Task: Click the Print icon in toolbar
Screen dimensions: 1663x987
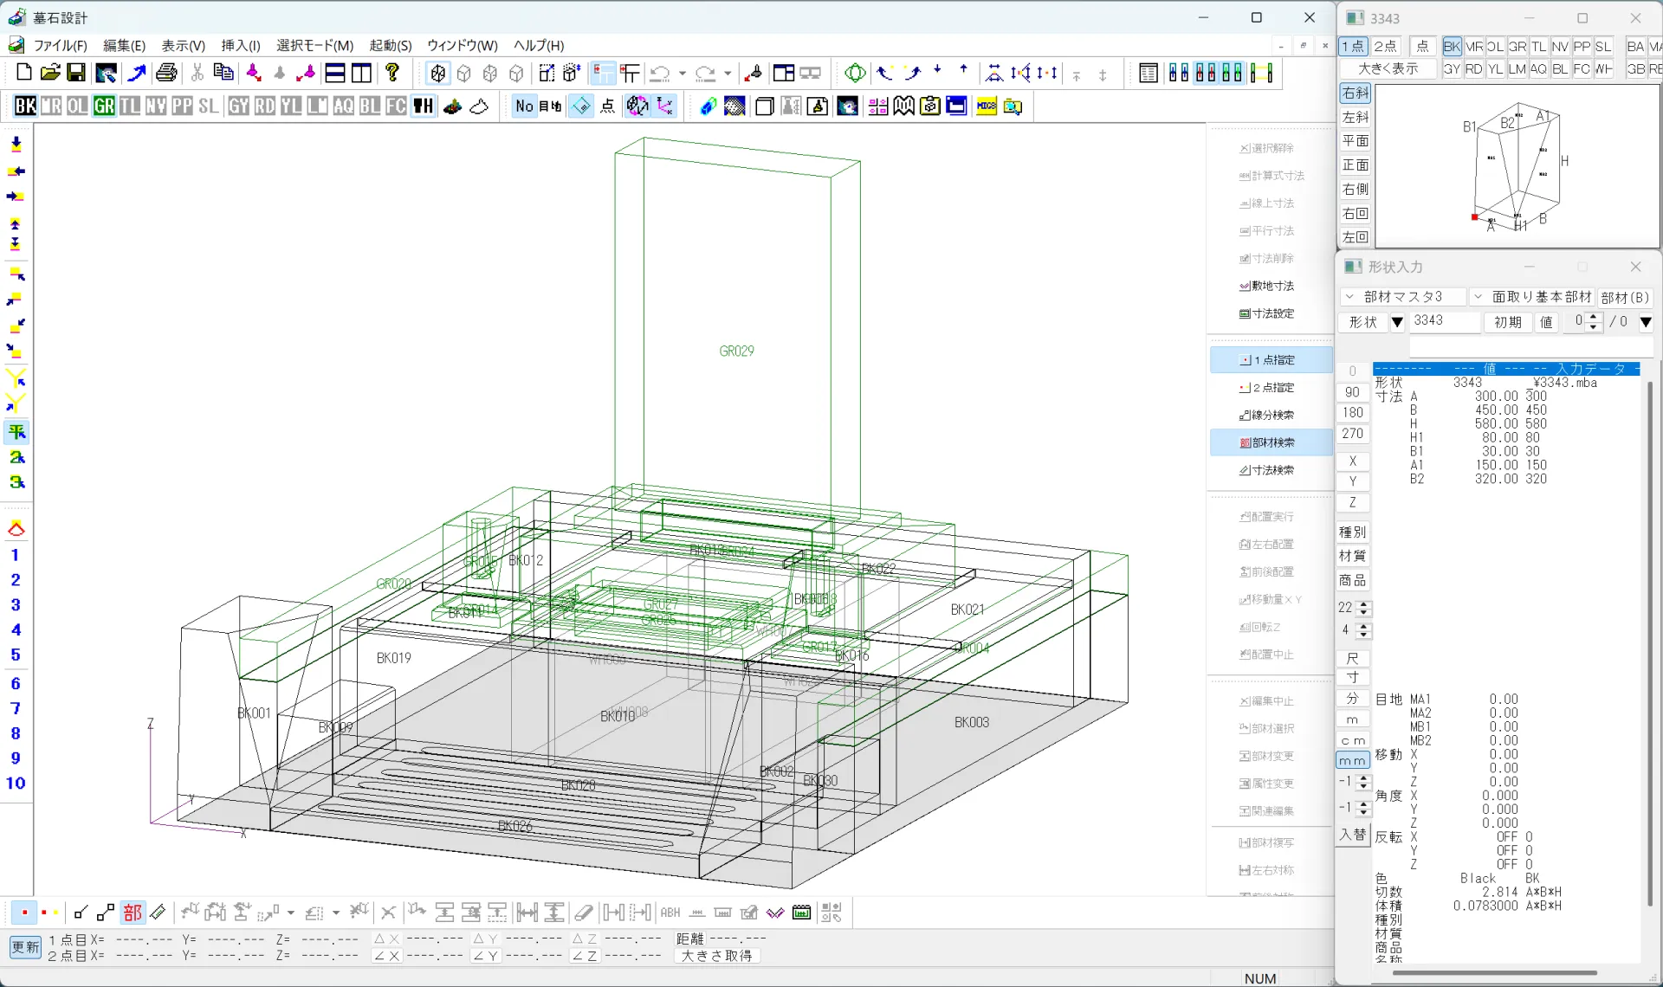Action: 166,73
